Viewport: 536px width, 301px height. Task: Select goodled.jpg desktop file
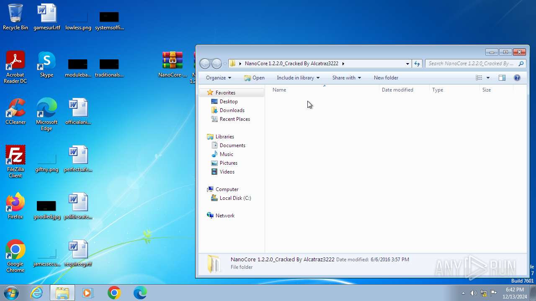click(x=47, y=209)
